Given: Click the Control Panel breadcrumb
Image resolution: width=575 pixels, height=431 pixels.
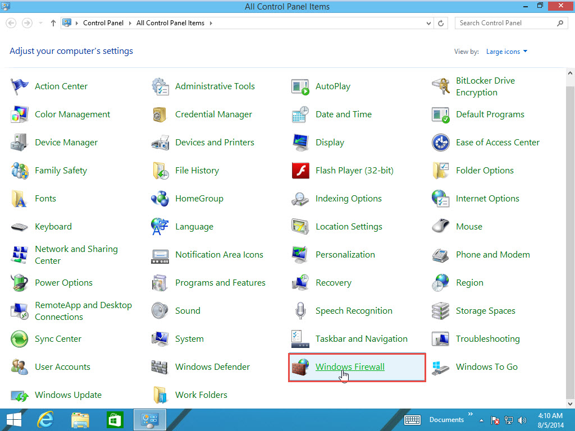Looking at the screenshot, I should point(103,23).
